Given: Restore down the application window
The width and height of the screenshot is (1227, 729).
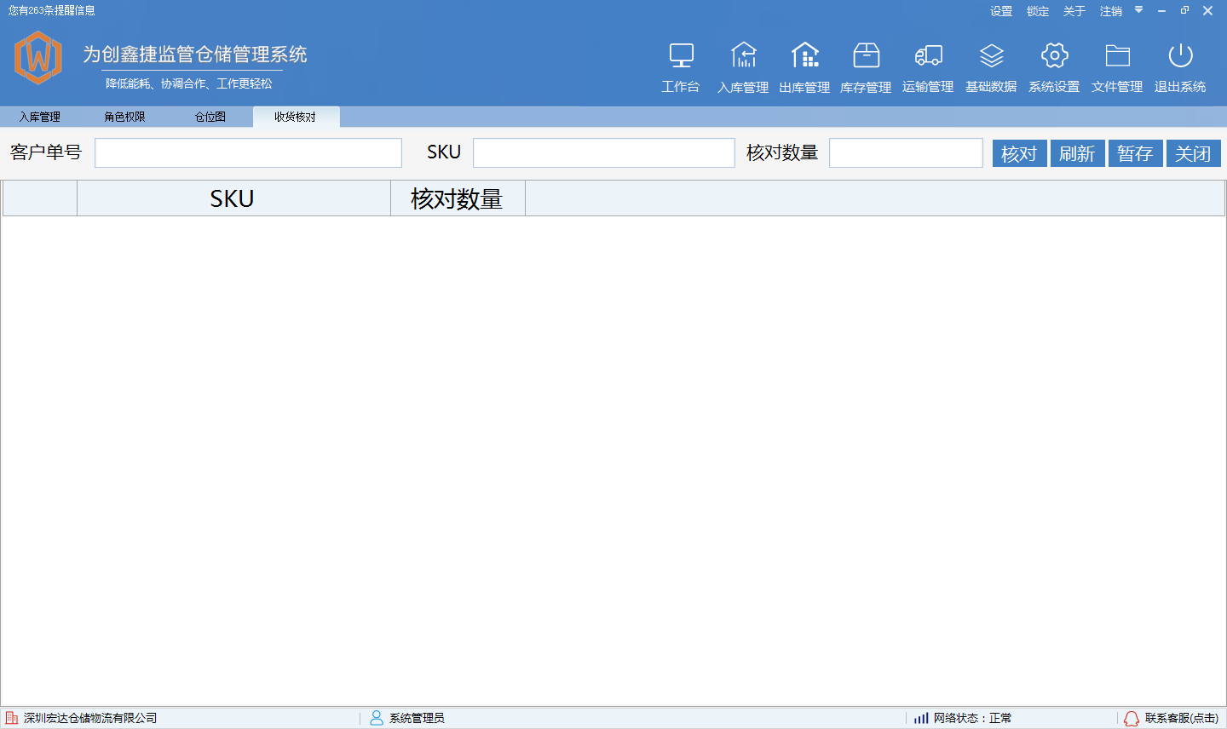Looking at the screenshot, I should coord(1184,10).
